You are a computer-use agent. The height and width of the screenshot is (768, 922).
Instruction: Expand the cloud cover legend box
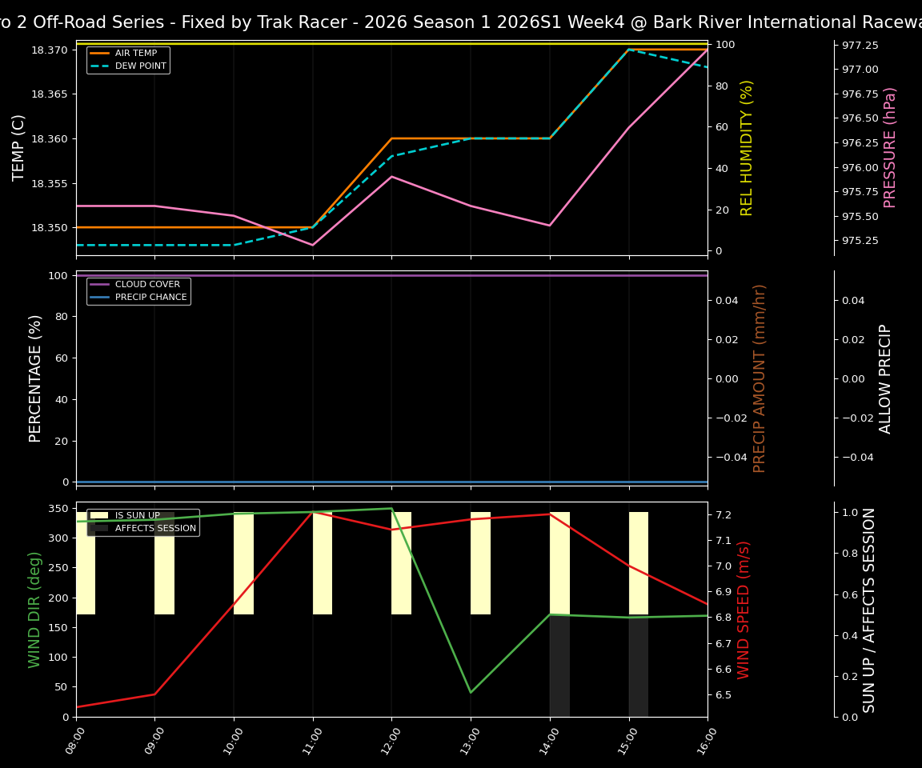coord(138,290)
